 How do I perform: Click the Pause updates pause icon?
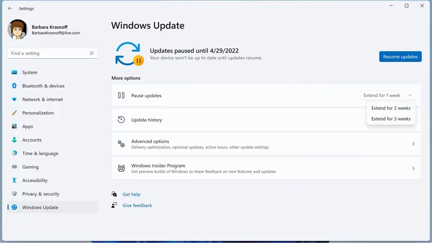point(121,96)
